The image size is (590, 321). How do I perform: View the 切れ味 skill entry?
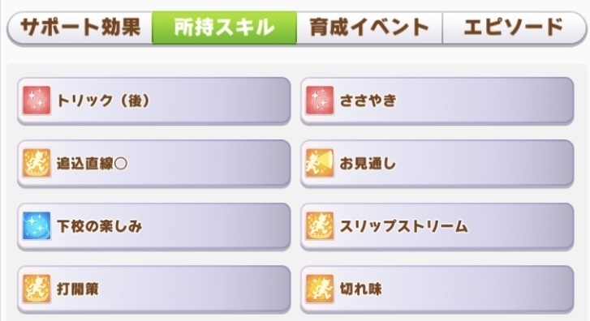437,289
